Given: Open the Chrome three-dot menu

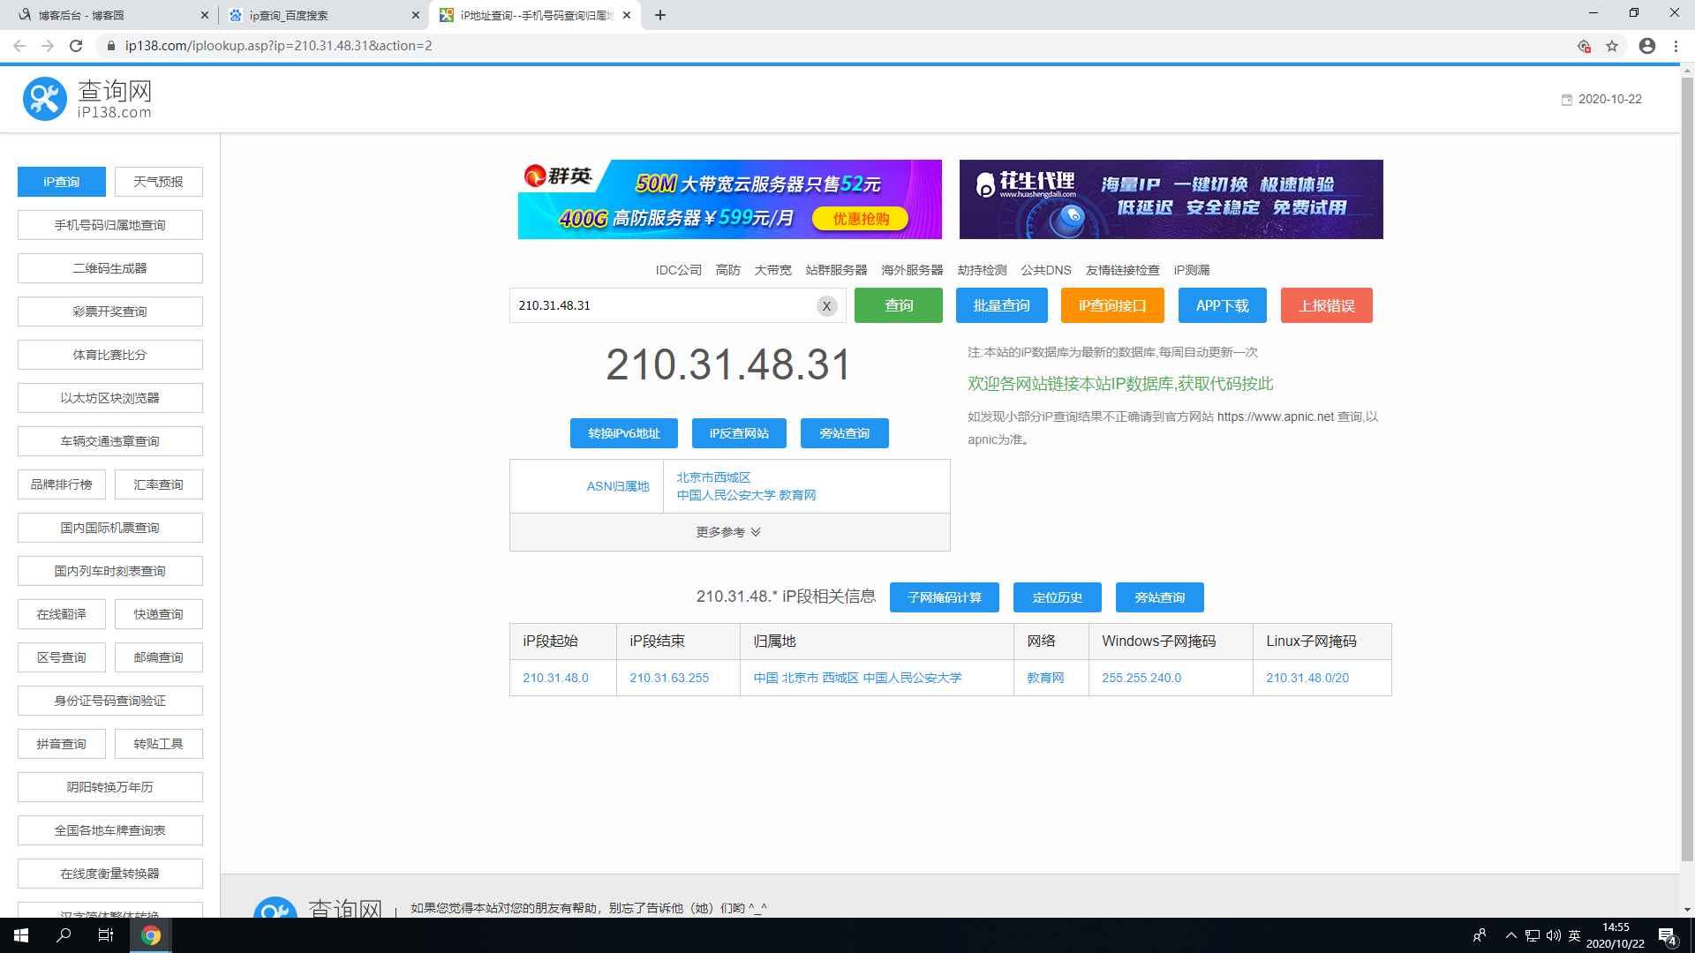Looking at the screenshot, I should [x=1676, y=46].
